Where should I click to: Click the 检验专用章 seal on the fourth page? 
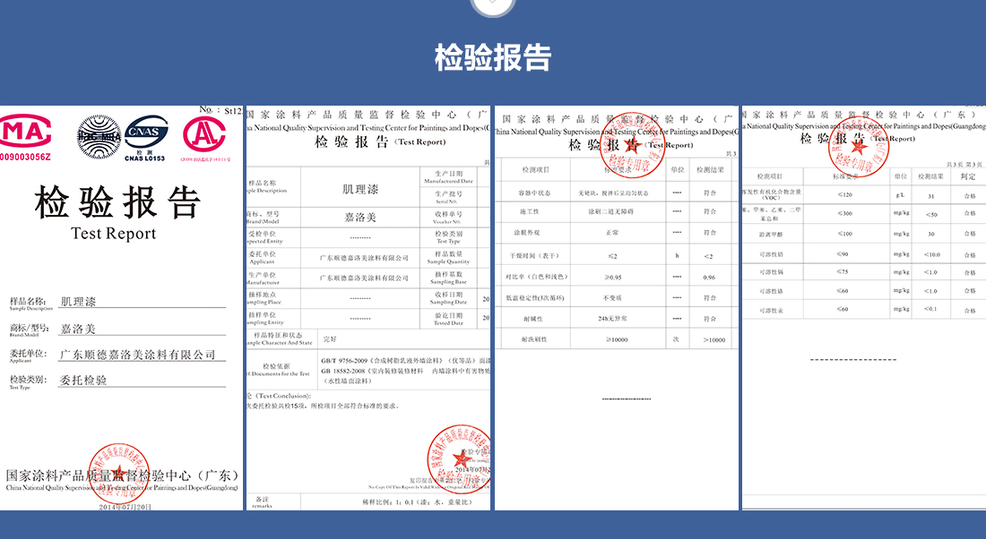858,145
